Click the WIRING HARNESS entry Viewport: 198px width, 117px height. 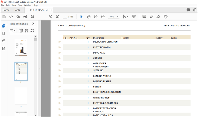[x=102, y=98]
